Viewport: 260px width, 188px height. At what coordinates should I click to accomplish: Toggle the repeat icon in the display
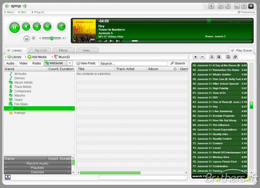point(100,41)
